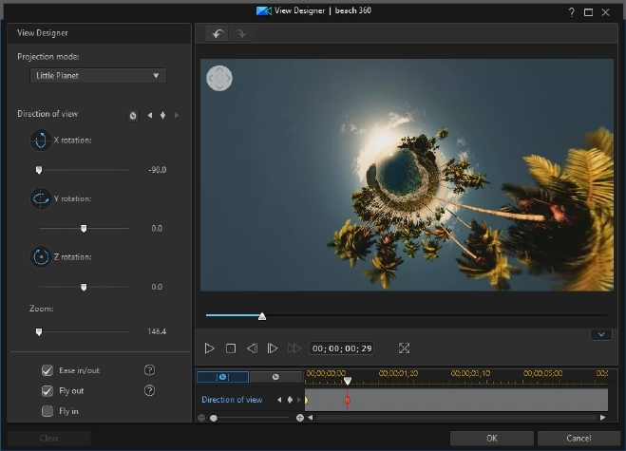Click timeline playhead marker on ruler
The image size is (626, 451).
coord(348,381)
